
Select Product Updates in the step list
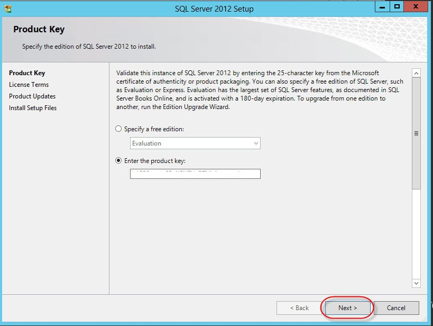[x=32, y=96]
